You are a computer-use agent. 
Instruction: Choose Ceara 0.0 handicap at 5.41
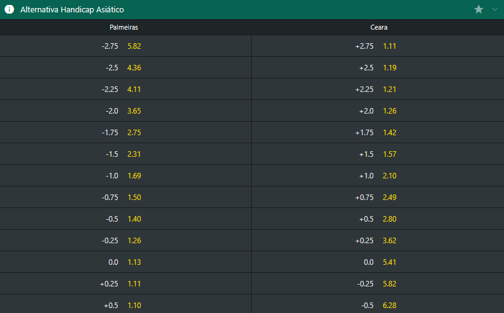tap(378, 262)
